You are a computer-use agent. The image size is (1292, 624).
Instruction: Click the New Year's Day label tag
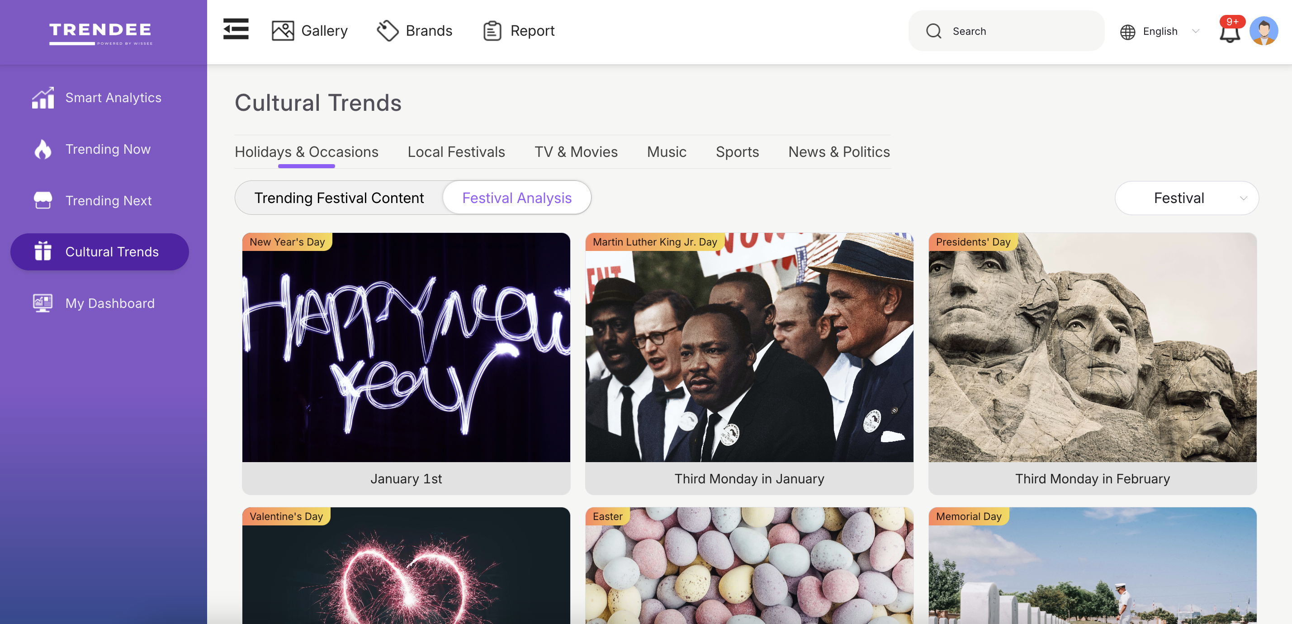coord(287,242)
